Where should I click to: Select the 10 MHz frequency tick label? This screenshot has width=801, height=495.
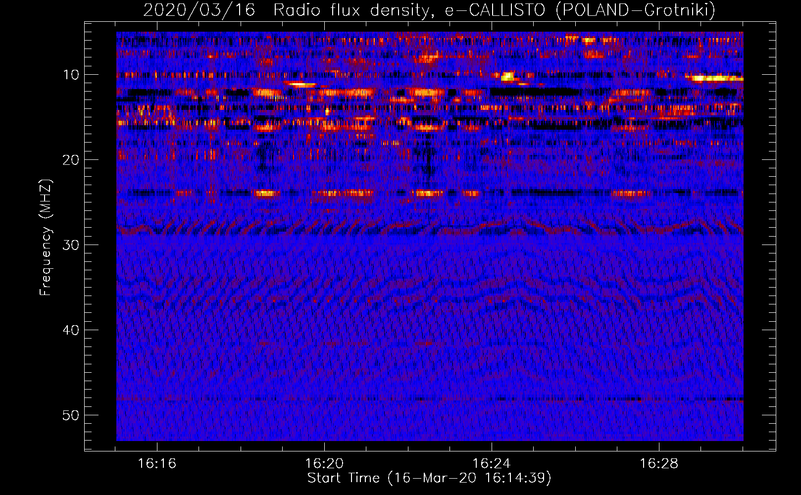pos(71,75)
